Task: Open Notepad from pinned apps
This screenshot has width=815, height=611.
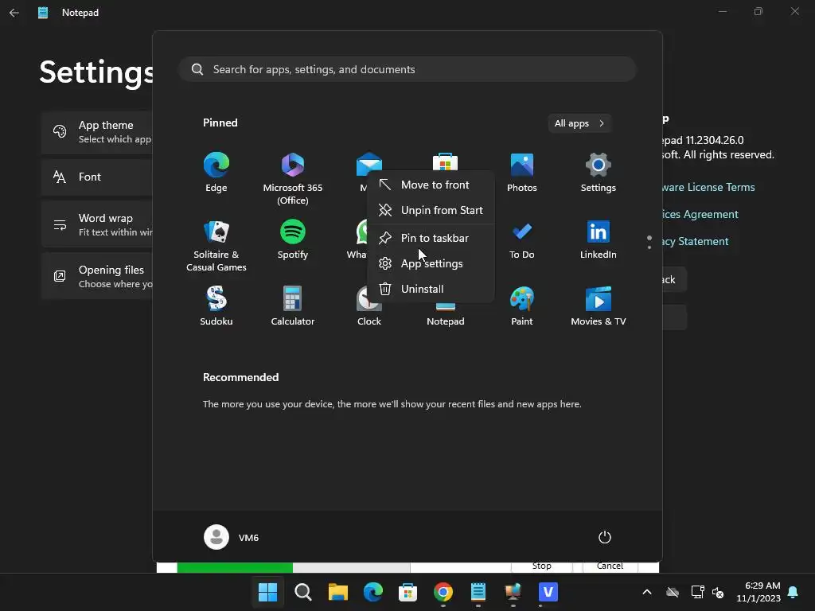Action: pyautogui.click(x=446, y=316)
